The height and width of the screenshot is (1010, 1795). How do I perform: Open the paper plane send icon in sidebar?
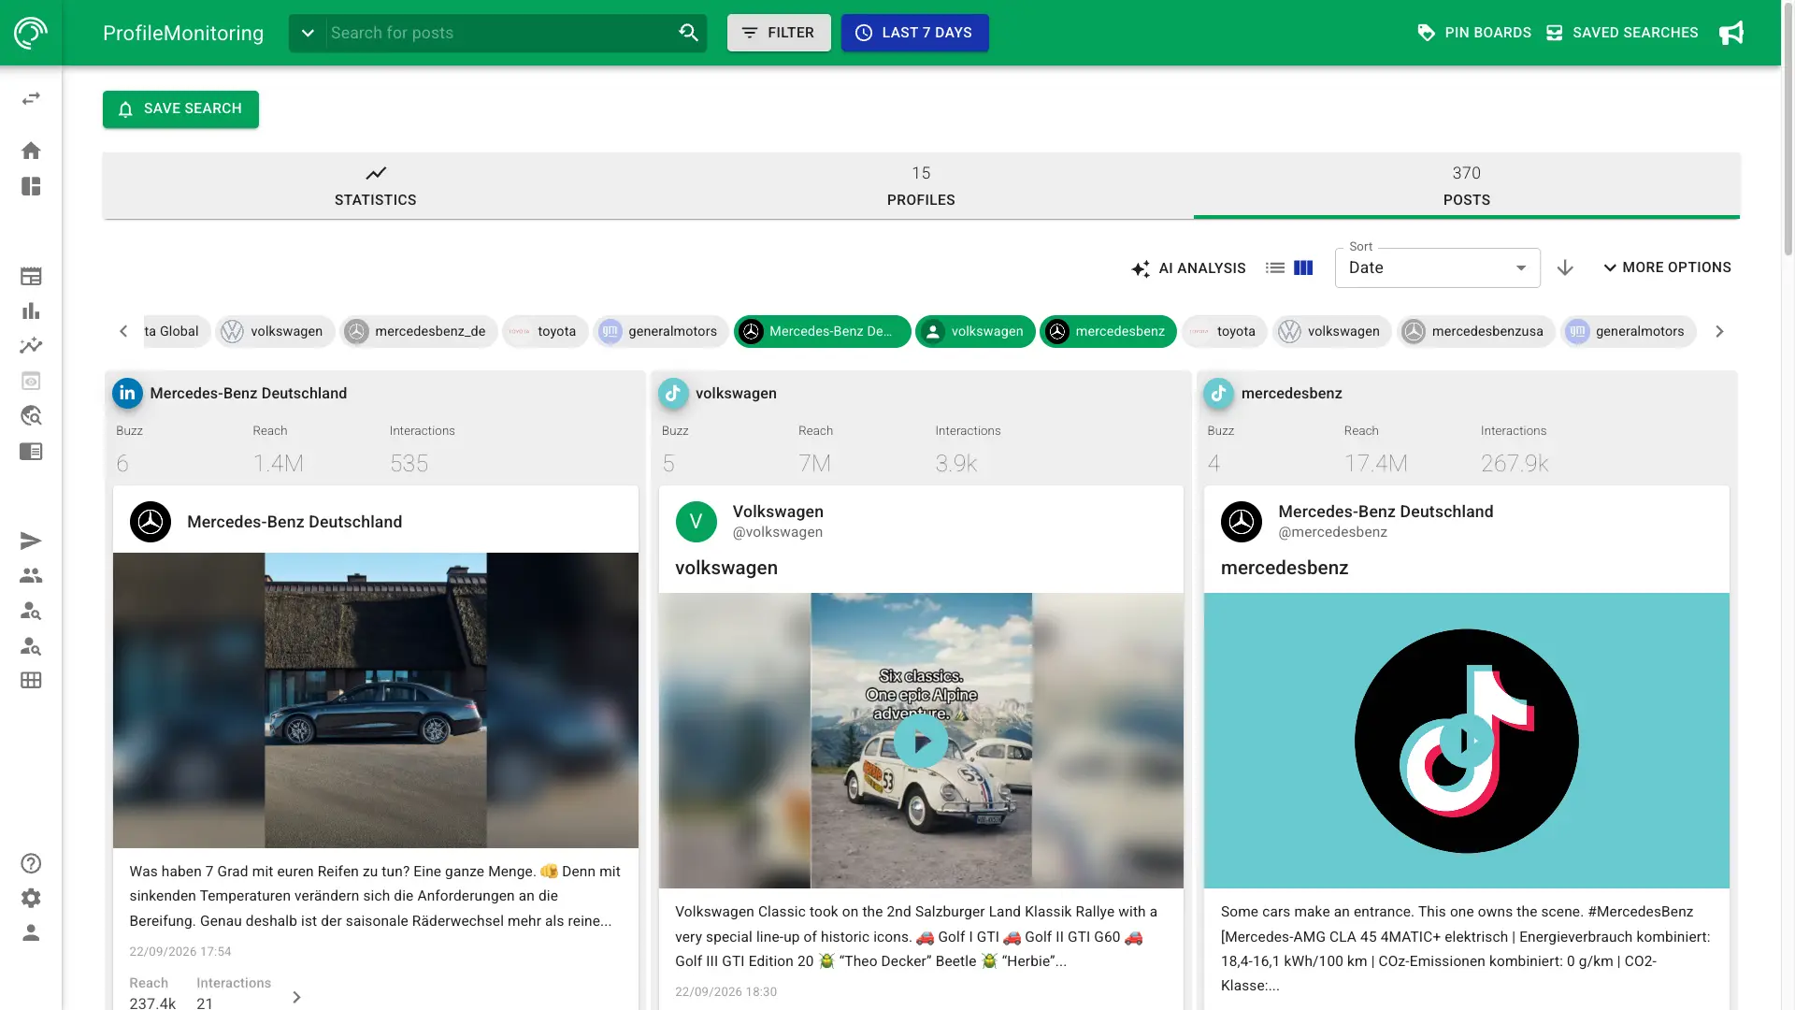tap(31, 541)
